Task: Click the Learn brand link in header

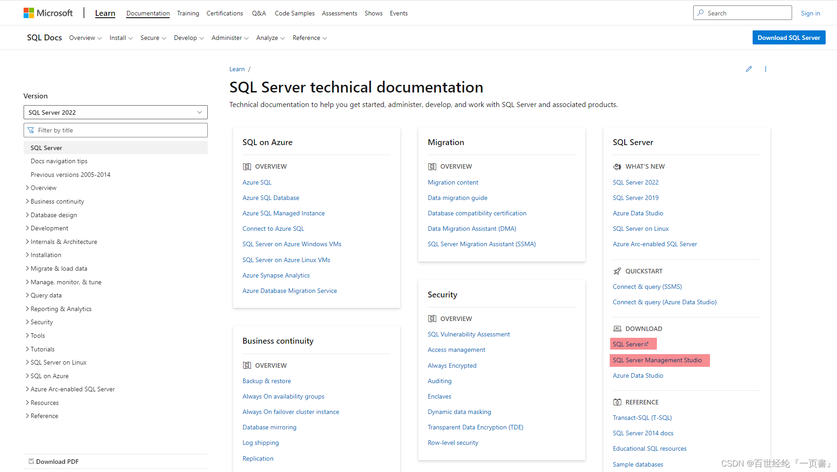Action: [x=105, y=13]
